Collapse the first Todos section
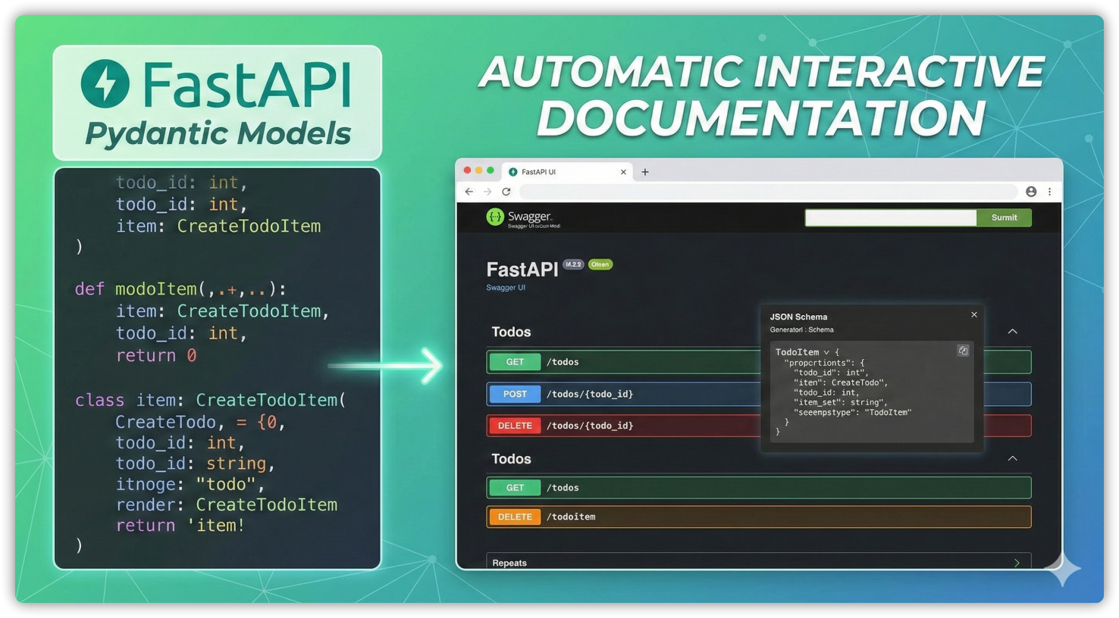1119x618 pixels. [x=1012, y=332]
